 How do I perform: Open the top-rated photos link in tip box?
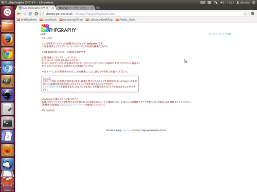pyautogui.click(x=51, y=87)
